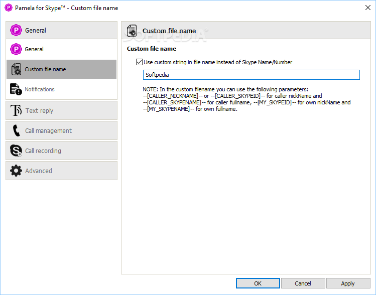The width and height of the screenshot is (376, 295).
Task: Click the Apply button
Action: coord(348,283)
